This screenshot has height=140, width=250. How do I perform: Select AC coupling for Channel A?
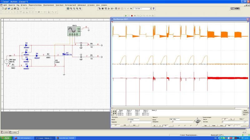[155, 125]
